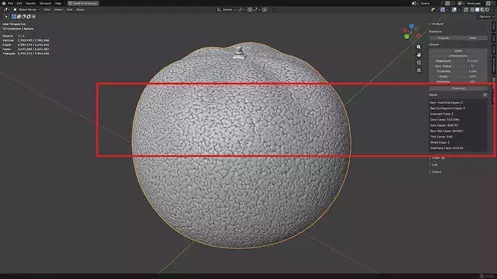Open the object visibility dropdown

(x=434, y=10)
